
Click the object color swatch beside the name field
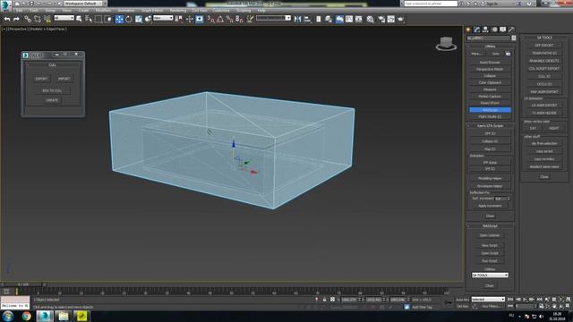coord(513,38)
